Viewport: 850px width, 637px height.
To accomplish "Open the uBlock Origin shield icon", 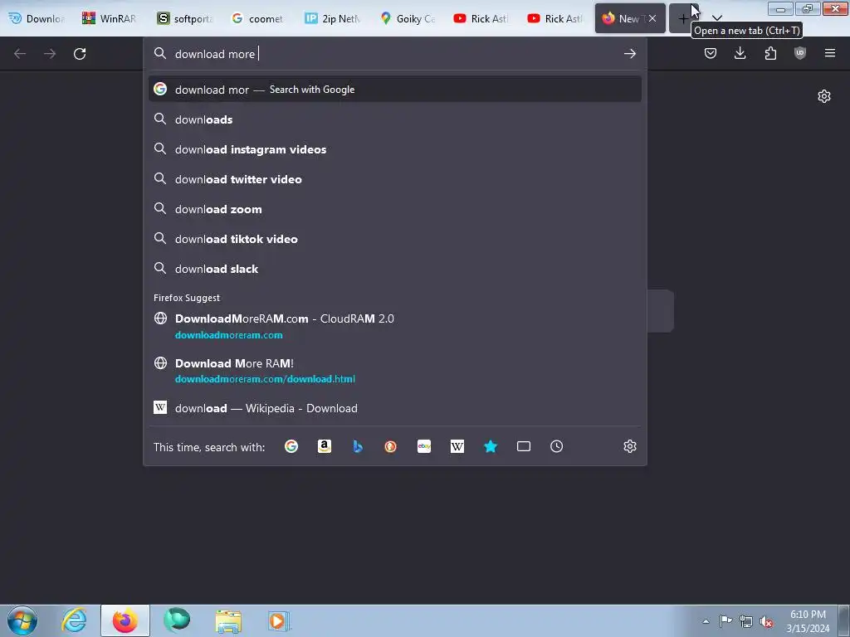I will point(800,53).
